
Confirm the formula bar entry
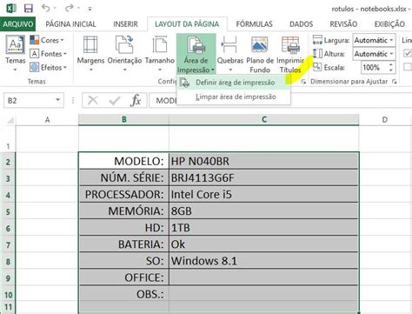click(x=114, y=101)
